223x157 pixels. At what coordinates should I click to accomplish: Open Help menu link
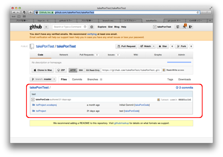pos(123,27)
